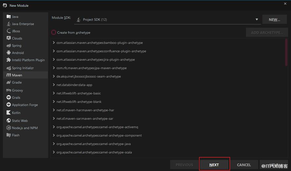The height and width of the screenshot is (171, 291).
Task: Expand lift-archetype-basic node
Action: tap(54, 93)
